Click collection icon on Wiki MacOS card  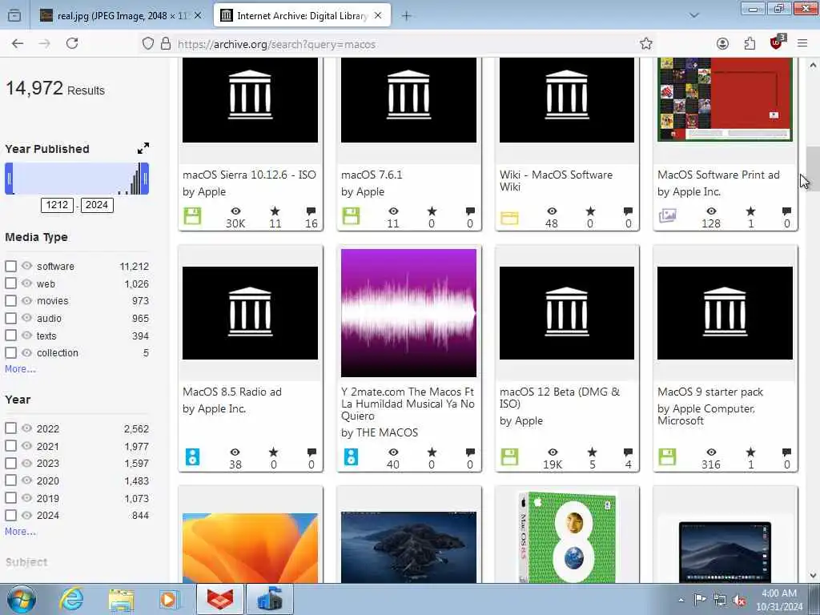point(509,218)
